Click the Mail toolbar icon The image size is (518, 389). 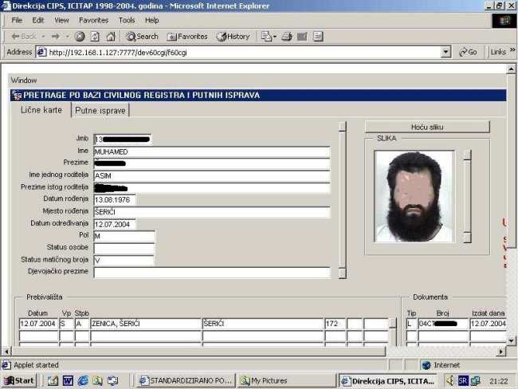(x=265, y=37)
